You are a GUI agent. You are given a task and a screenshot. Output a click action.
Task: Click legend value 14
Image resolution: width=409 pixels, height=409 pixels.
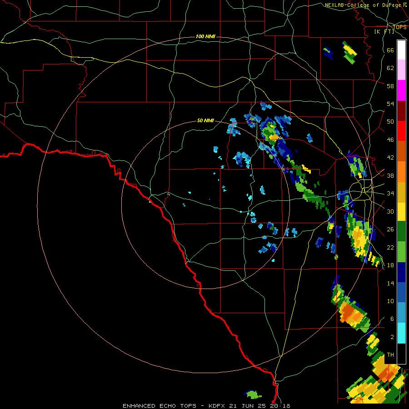(x=390, y=283)
